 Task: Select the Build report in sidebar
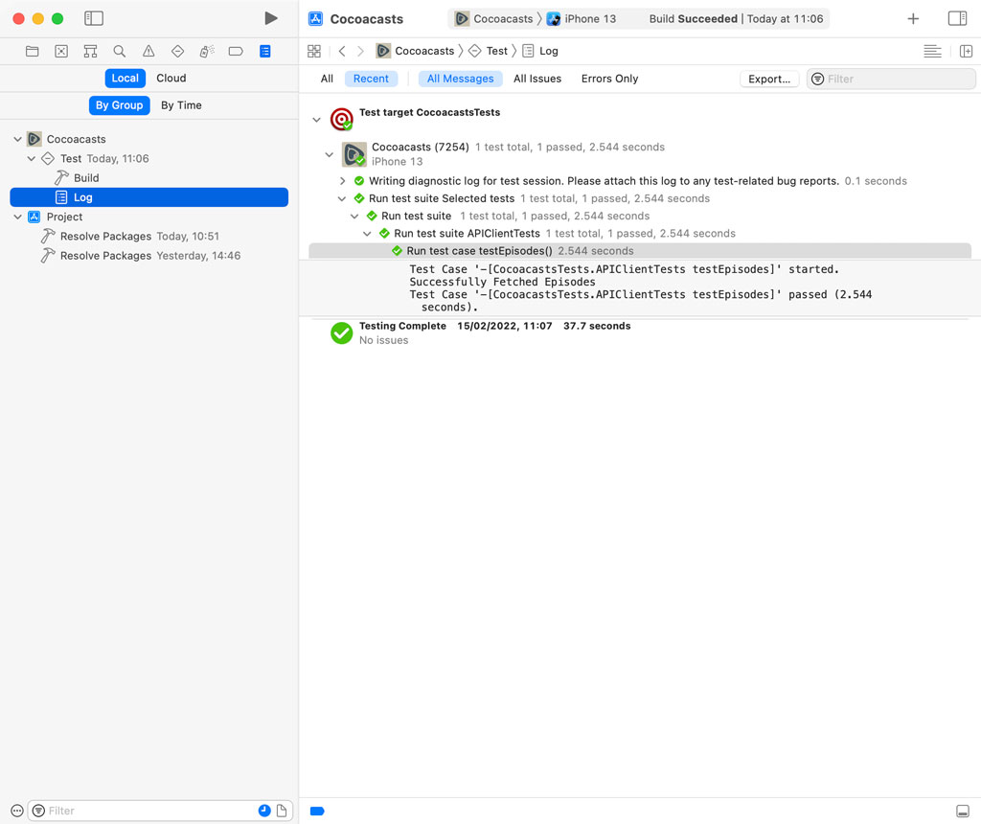tap(86, 178)
